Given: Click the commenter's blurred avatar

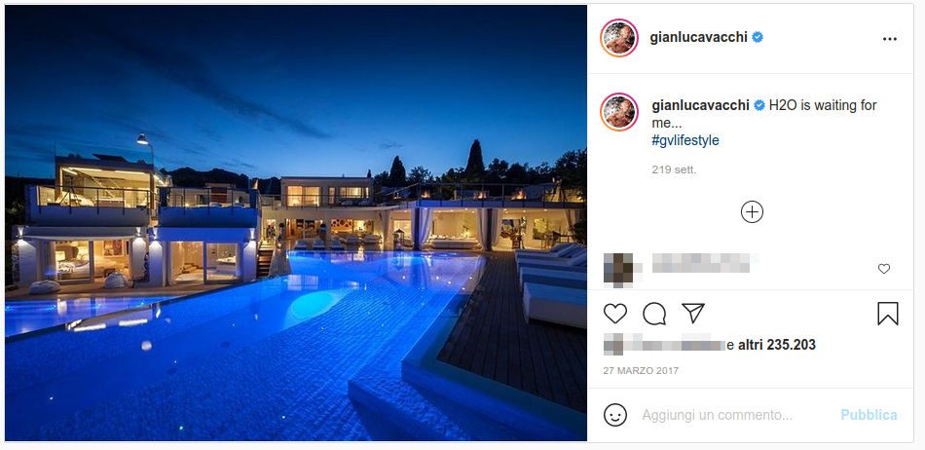Looking at the screenshot, I should pyautogui.click(x=619, y=270).
